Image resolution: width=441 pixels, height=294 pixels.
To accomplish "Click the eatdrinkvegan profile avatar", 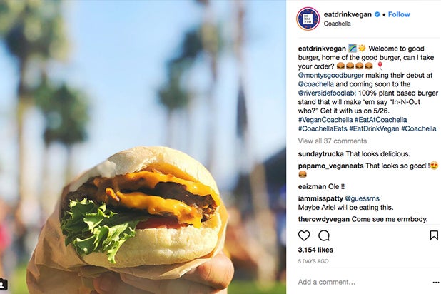I will click(x=308, y=19).
